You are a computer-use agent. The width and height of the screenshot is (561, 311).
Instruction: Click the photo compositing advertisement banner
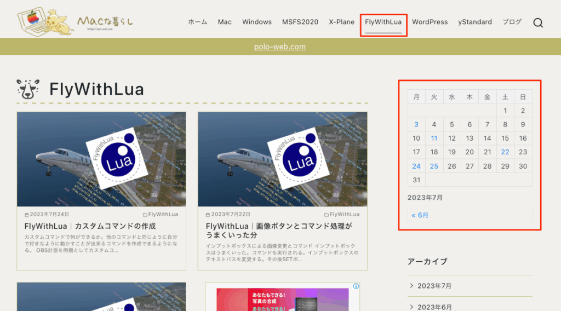point(283,300)
